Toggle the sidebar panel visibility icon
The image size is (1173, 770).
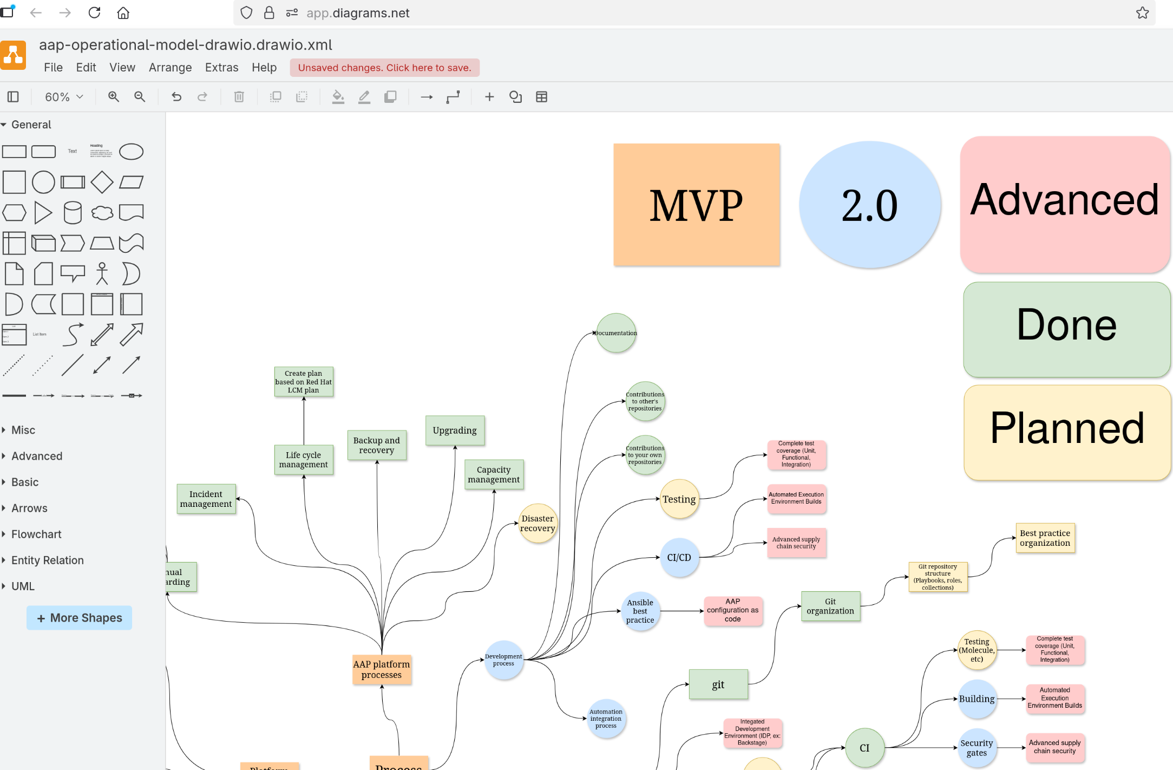pos(13,97)
